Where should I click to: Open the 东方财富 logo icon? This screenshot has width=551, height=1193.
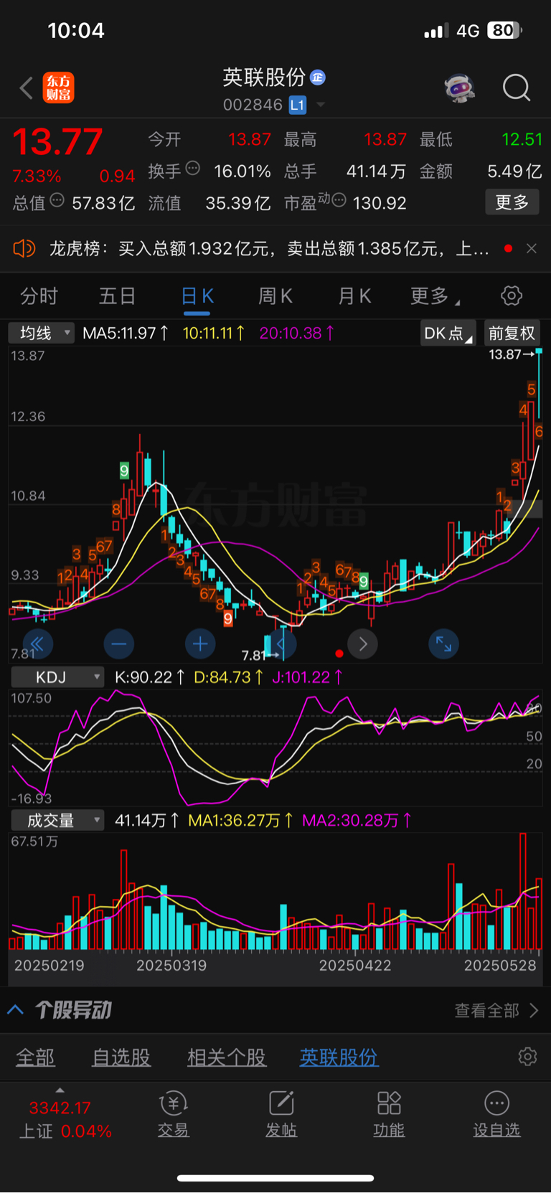tap(58, 88)
